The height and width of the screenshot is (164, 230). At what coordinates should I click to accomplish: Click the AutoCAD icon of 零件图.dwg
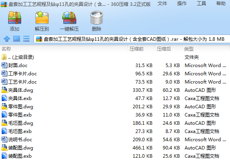coord(4,106)
